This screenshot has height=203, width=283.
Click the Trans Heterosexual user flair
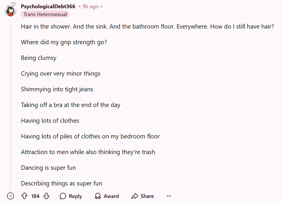pyautogui.click(x=45, y=14)
